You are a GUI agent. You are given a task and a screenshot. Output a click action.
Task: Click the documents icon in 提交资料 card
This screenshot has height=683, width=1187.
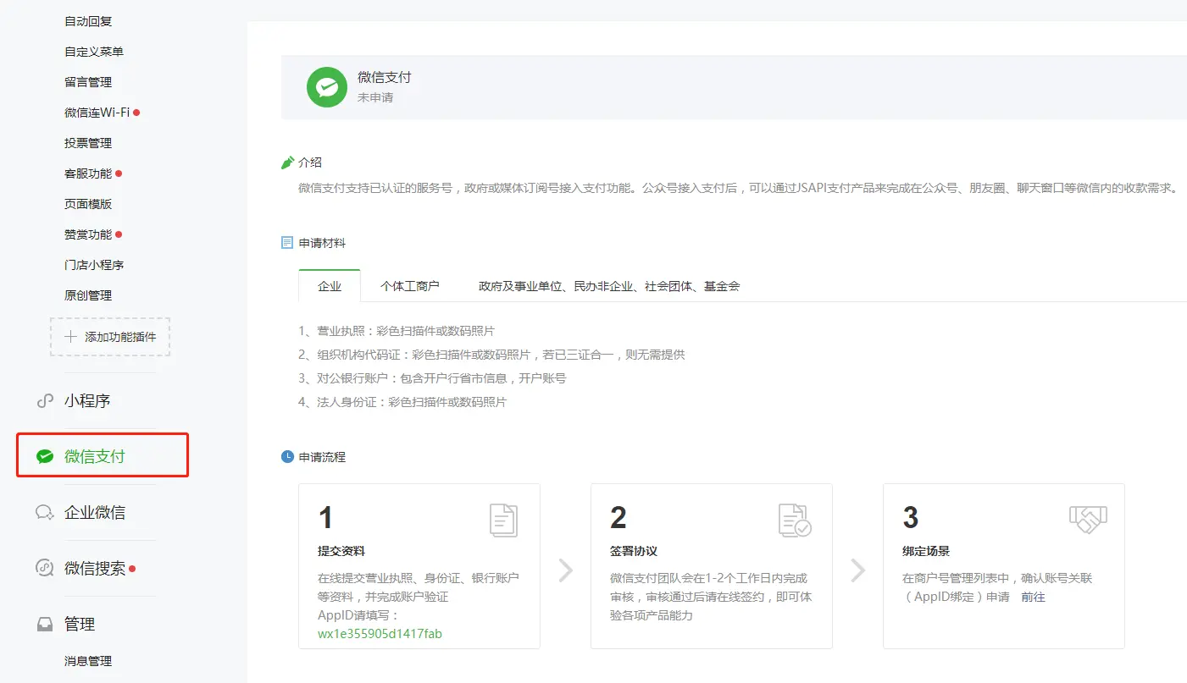tap(503, 520)
